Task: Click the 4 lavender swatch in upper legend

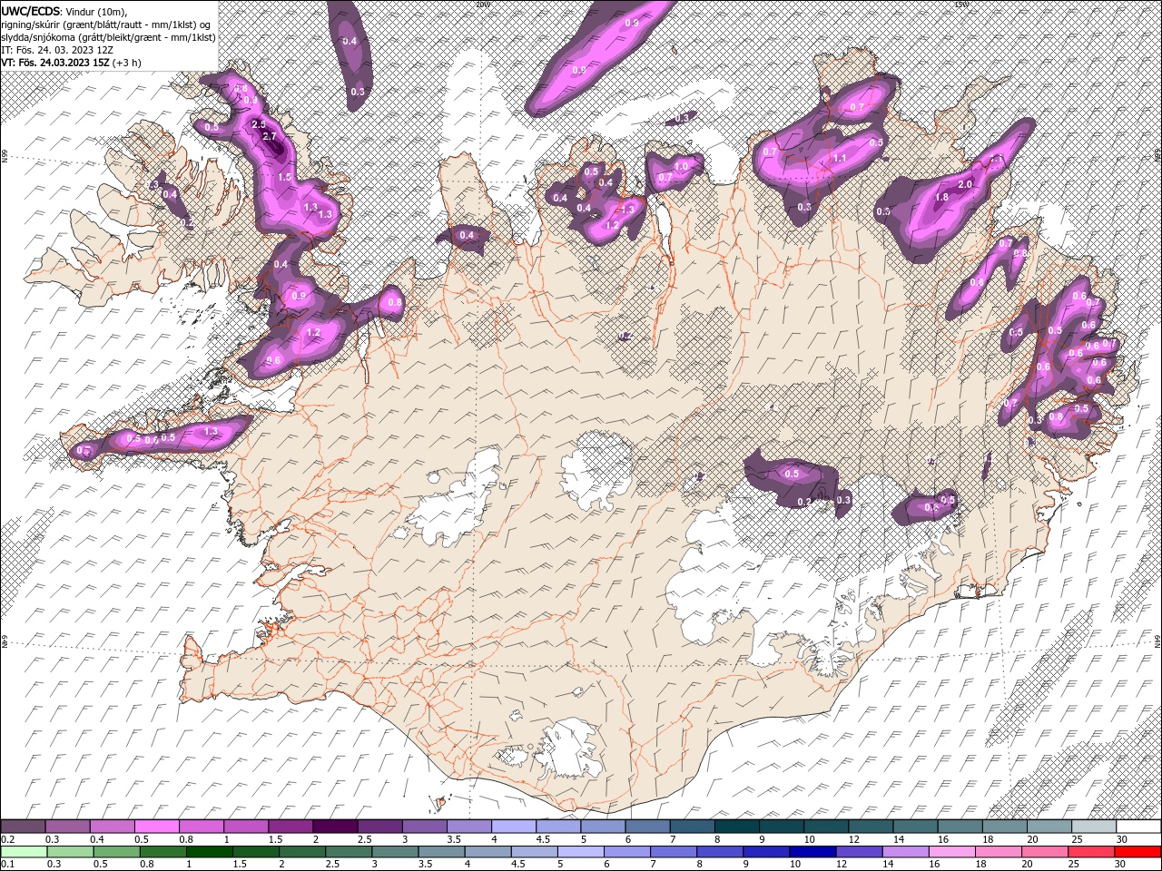Action: 513,827
